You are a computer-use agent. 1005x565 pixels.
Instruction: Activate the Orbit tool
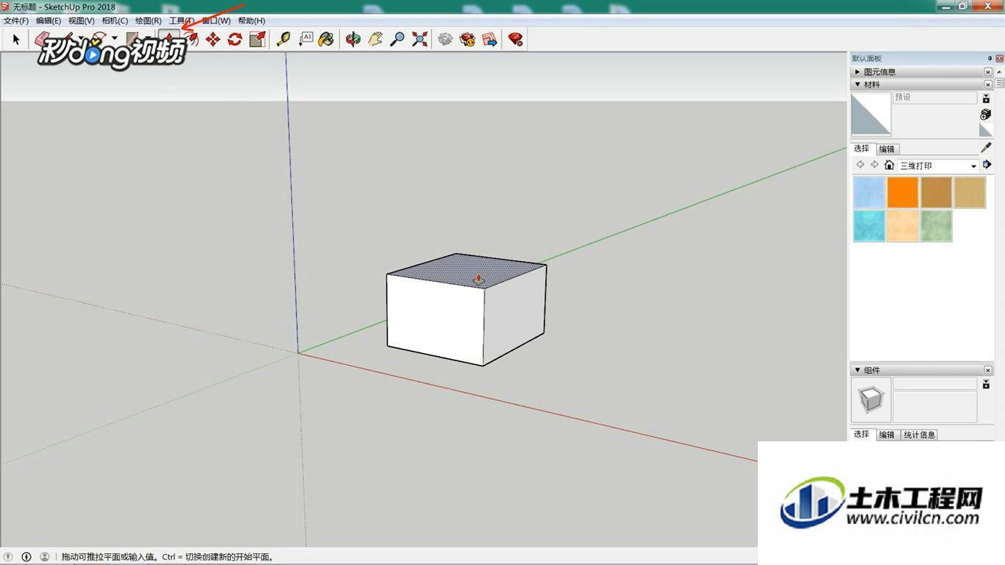[353, 40]
